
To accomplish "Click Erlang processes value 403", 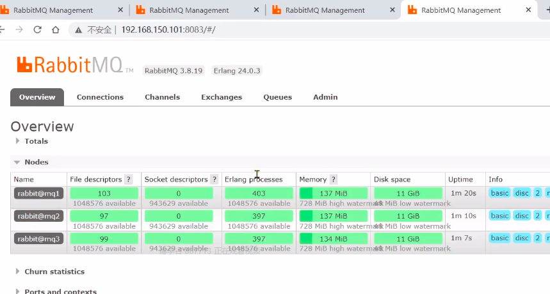I will click(x=259, y=193).
